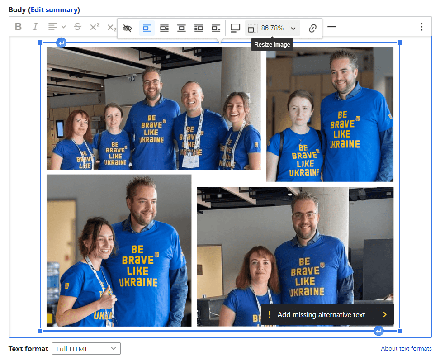Image resolution: width=440 pixels, height=361 pixels.
Task: Open the image link tool
Action: [312, 28]
